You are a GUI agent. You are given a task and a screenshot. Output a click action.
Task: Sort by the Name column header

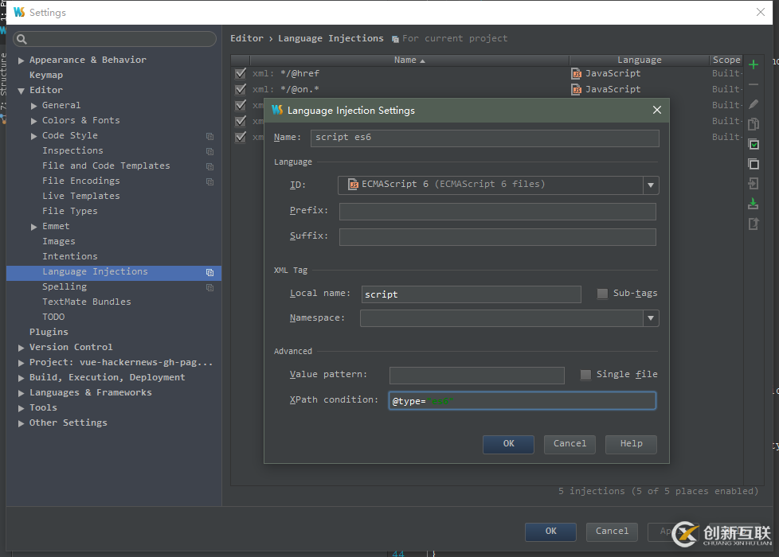[409, 60]
